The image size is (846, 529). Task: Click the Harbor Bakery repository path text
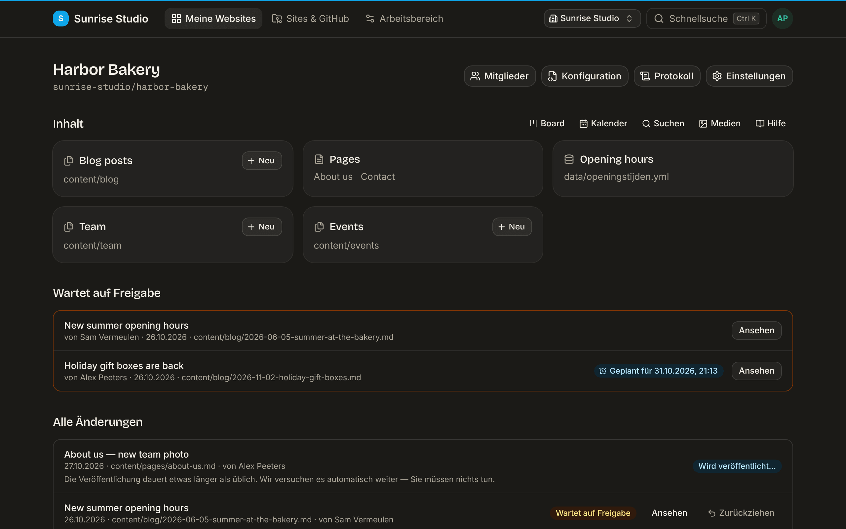point(131,87)
